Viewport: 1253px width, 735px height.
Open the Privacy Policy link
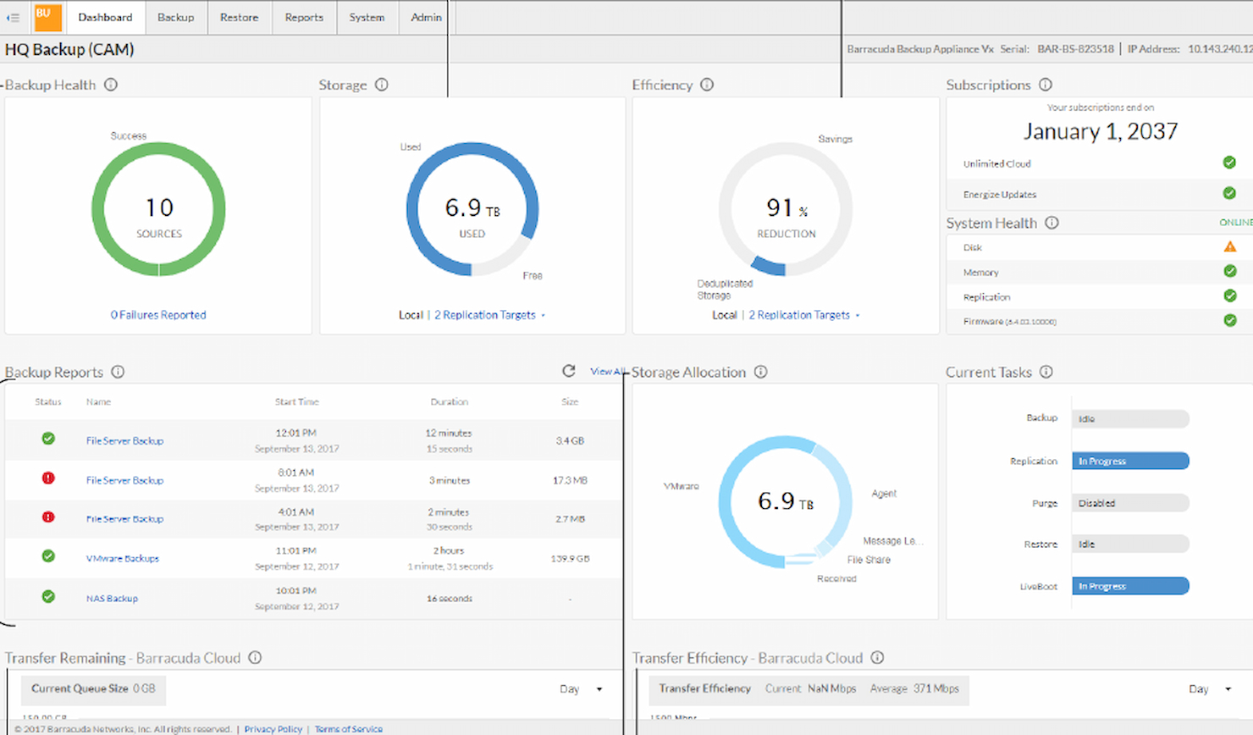pyautogui.click(x=273, y=729)
